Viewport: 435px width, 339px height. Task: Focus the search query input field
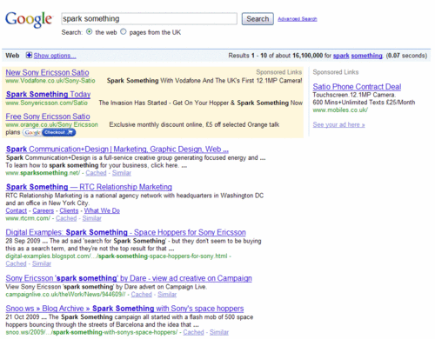coord(150,19)
